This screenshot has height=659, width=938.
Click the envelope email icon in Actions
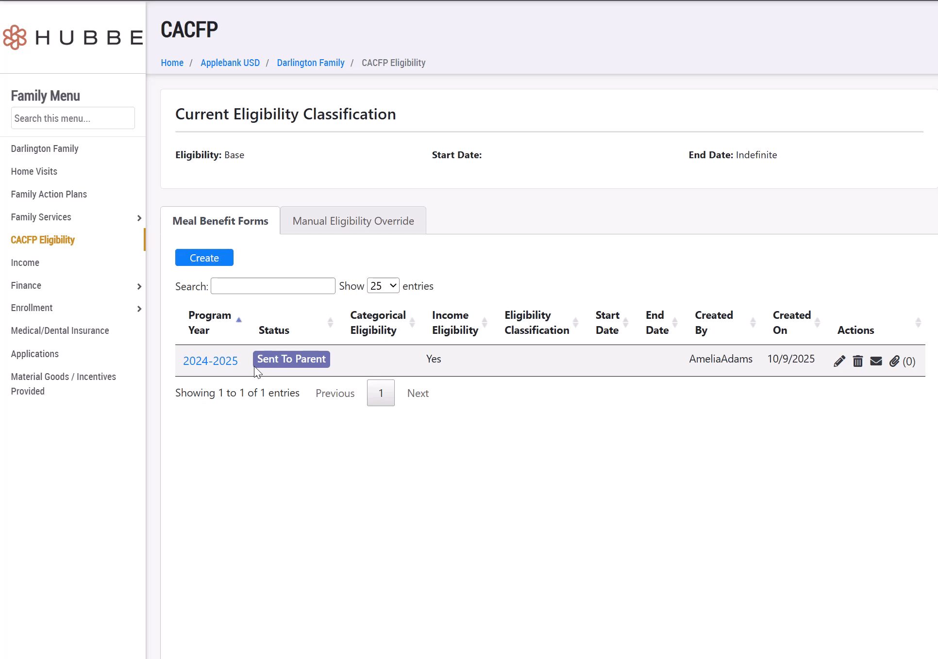[x=876, y=361]
